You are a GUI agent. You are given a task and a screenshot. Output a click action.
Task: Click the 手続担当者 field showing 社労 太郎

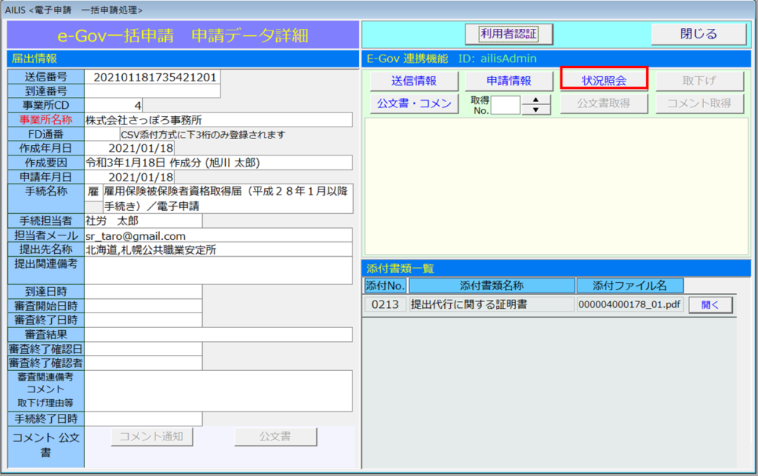[143, 221]
